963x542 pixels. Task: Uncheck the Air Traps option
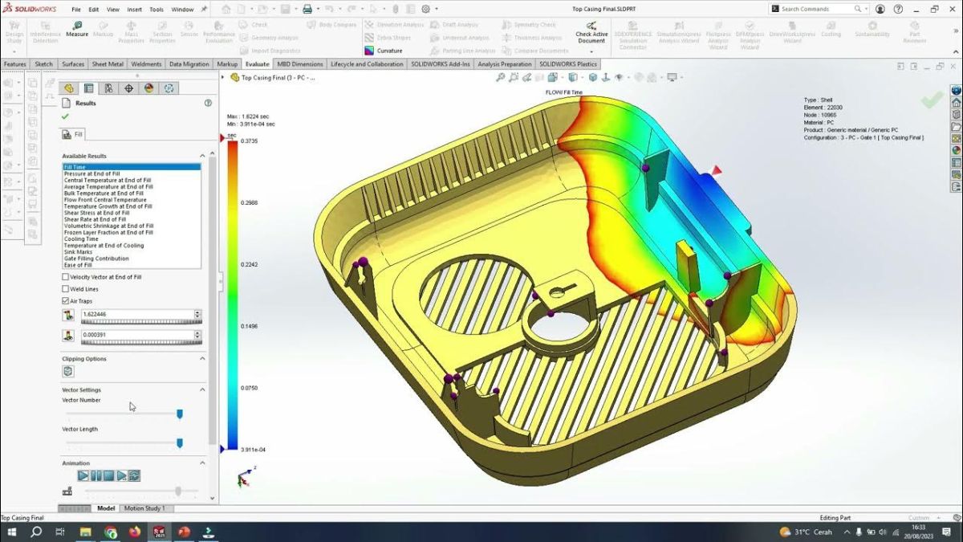click(65, 300)
